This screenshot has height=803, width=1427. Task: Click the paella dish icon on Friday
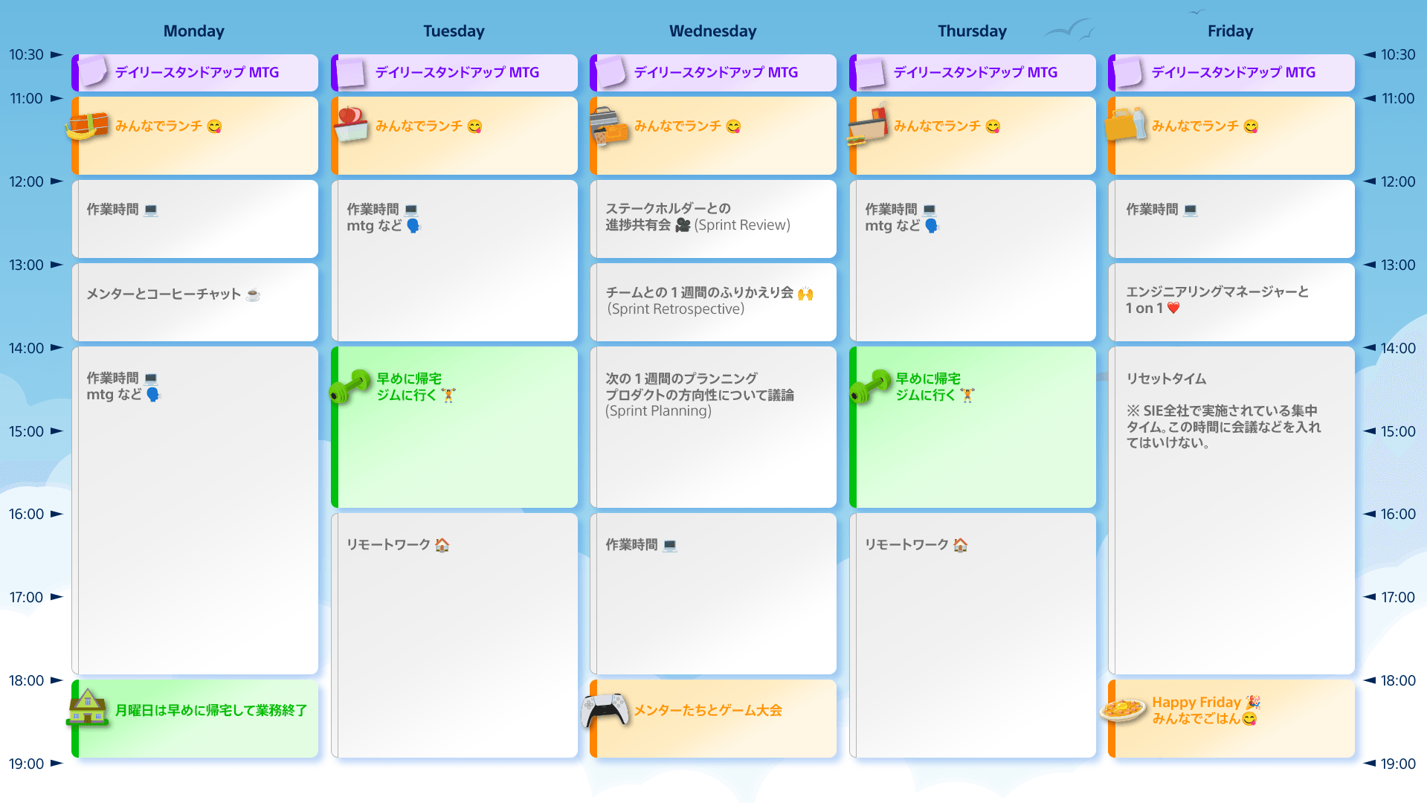click(1123, 710)
